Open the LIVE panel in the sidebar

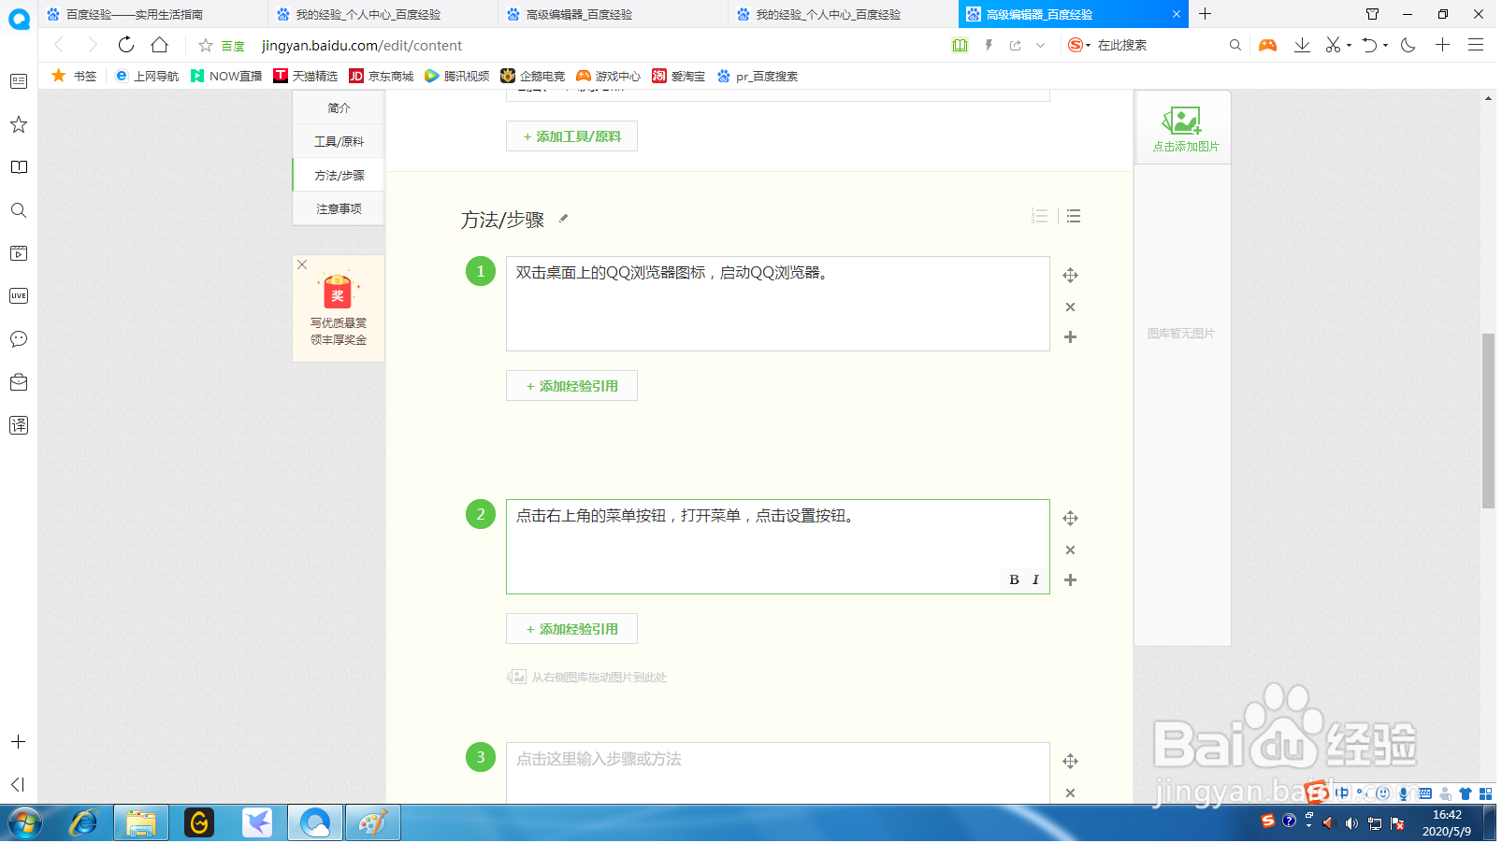coord(18,295)
